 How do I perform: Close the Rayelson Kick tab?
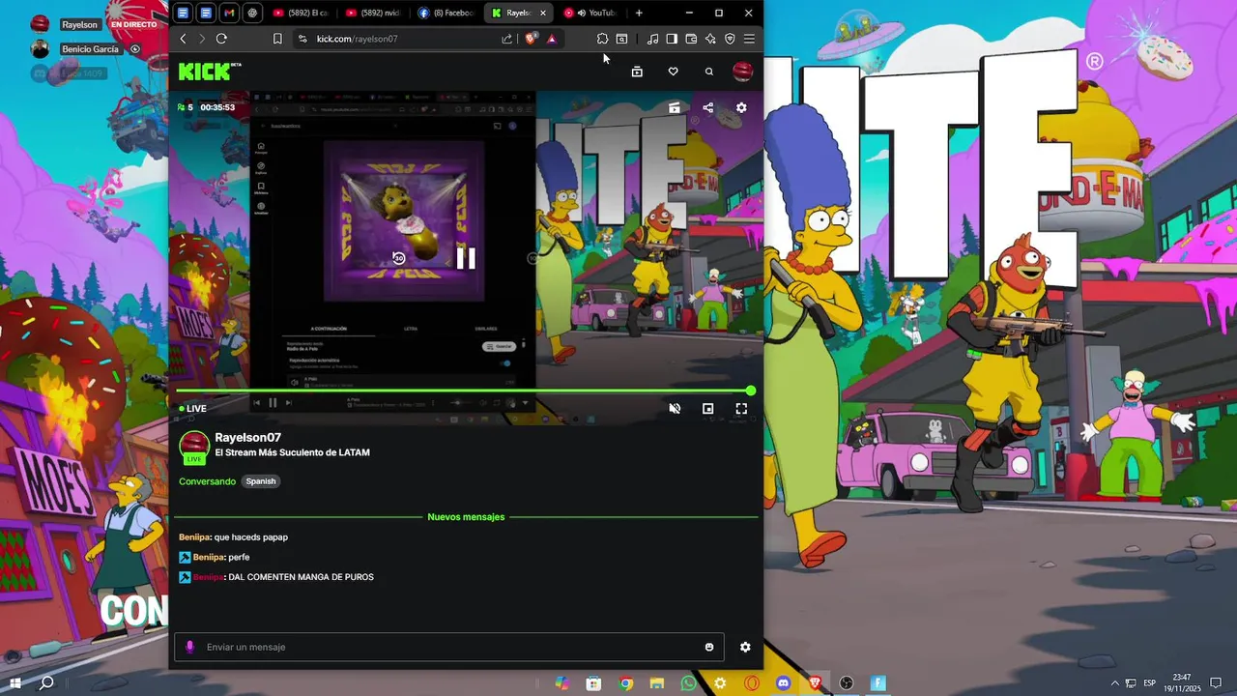tap(543, 13)
